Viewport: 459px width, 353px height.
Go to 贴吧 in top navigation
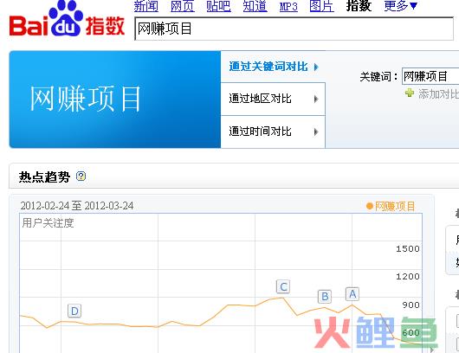click(x=218, y=6)
